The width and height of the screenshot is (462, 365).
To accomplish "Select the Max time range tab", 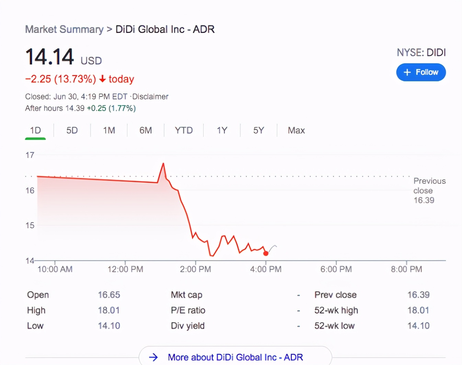I will 296,130.
